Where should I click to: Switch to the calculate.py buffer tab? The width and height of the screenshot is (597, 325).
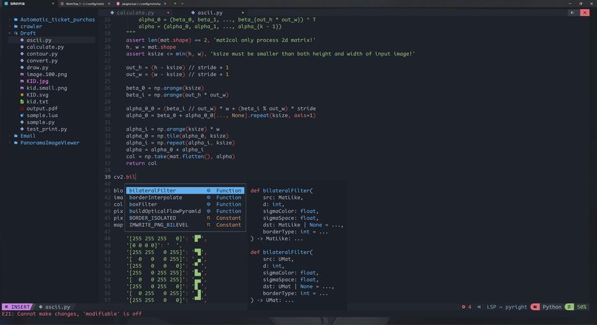(135, 12)
